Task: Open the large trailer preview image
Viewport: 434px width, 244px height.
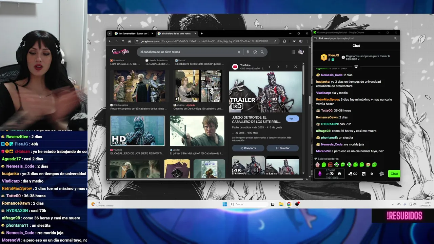Action: [x=265, y=92]
